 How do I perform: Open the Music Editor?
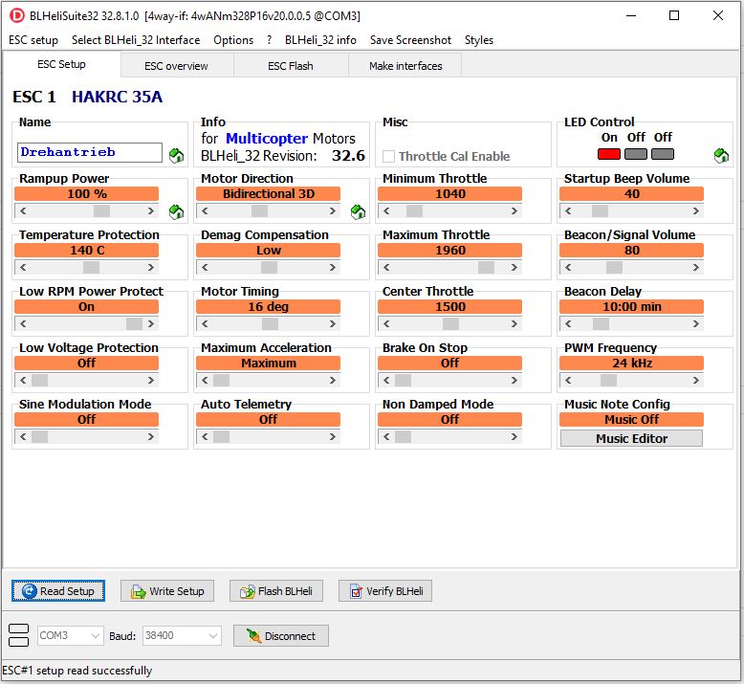click(x=631, y=438)
